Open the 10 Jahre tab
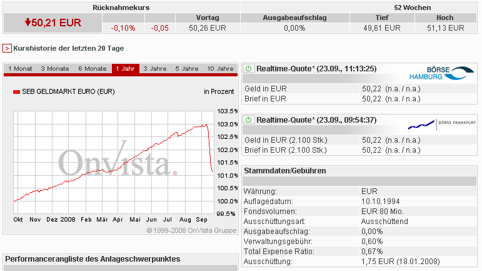The height and width of the screenshot is (271, 482). 220,68
